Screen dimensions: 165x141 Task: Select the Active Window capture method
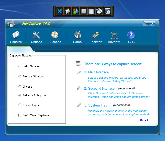[20, 76]
